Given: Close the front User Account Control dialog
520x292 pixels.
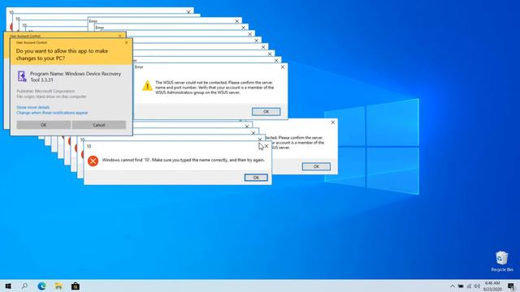Looking at the screenshot, I should 127,42.
